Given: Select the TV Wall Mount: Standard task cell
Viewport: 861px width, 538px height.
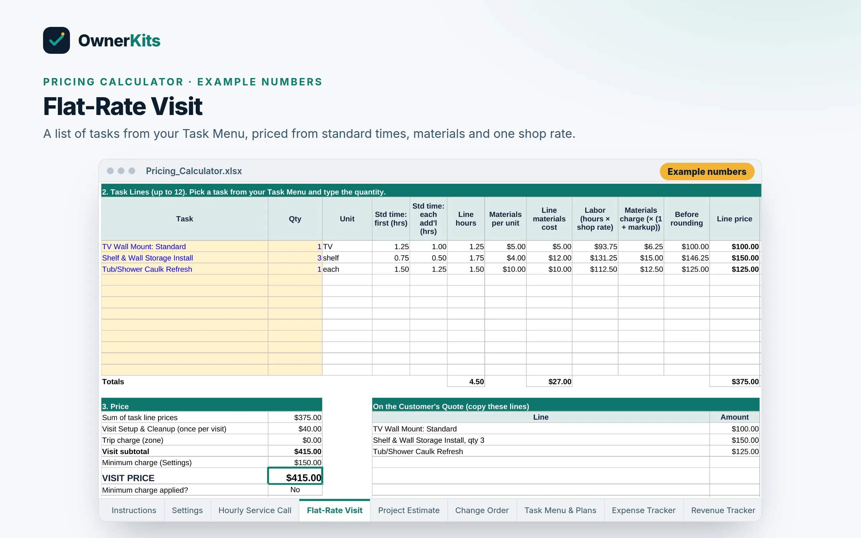Looking at the screenshot, I should pyautogui.click(x=185, y=246).
